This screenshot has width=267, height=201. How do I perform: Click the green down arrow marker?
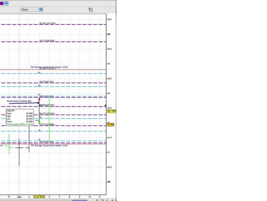tap(39, 122)
